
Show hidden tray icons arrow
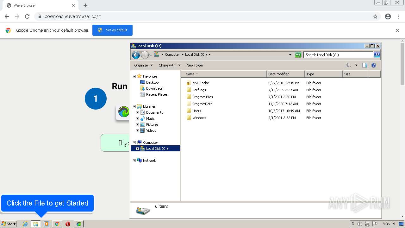353,224
